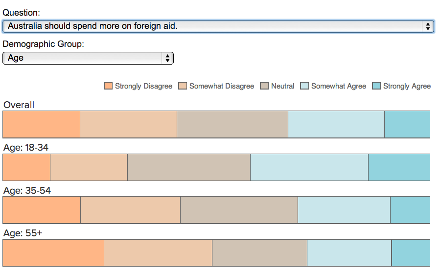This screenshot has width=441, height=272.
Task: Select Age 55+ Strongly Agree segment
Action: click(x=411, y=253)
